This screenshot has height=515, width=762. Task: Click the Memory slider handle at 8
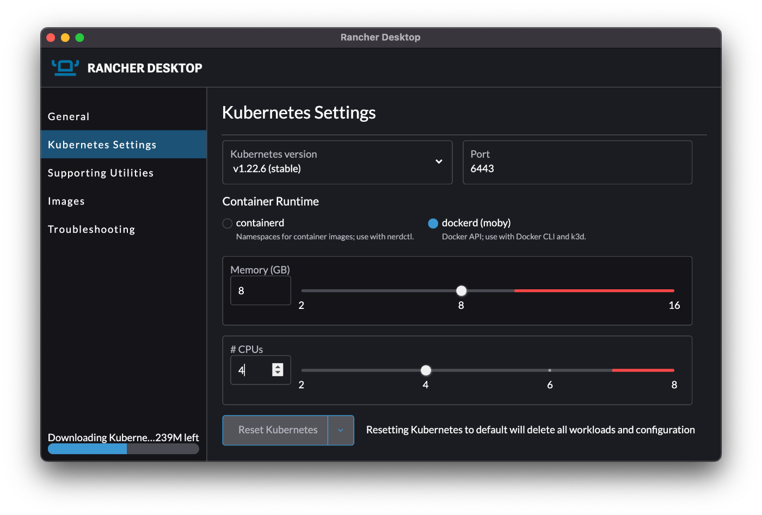point(461,290)
